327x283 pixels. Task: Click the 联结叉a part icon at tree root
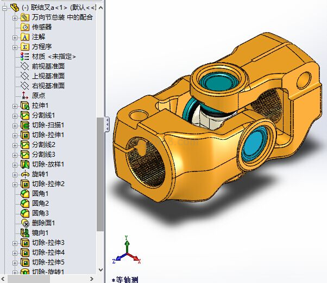[x=15, y=7]
